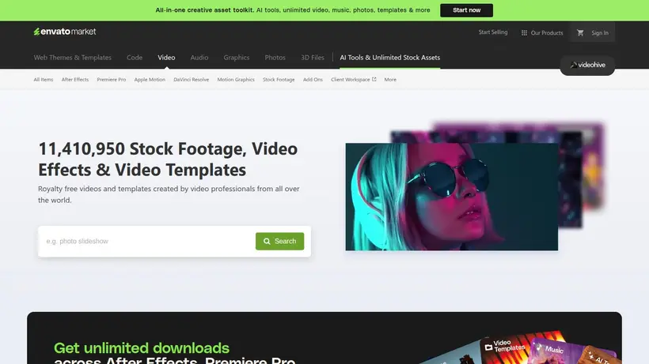Expand the More submenu
Viewport: 649px width, 364px height.
[x=390, y=79]
